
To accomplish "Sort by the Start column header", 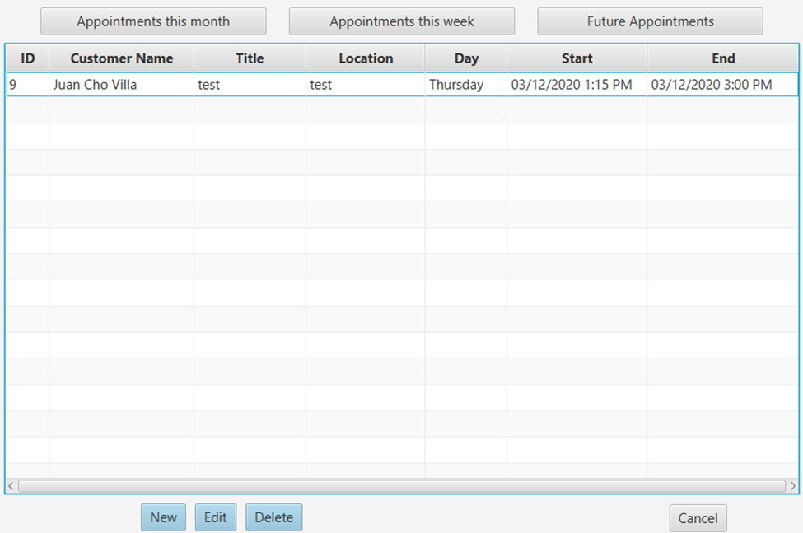I will coord(577,58).
